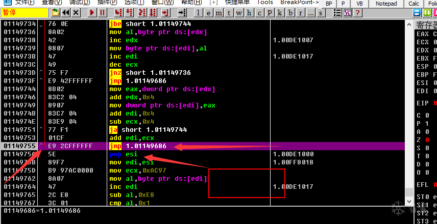Click the green arrows icon at toolbar right
The image size is (437, 224).
tap(427, 13)
